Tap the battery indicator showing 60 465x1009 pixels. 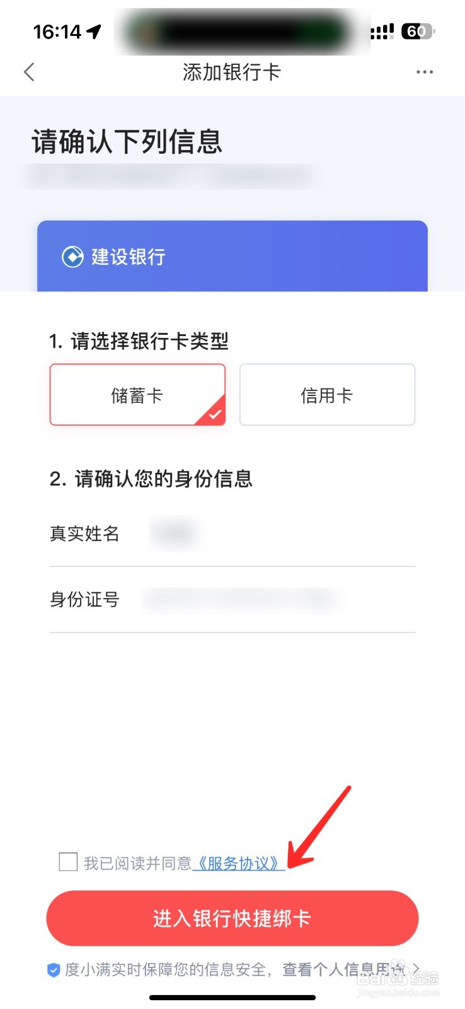pyautogui.click(x=417, y=32)
